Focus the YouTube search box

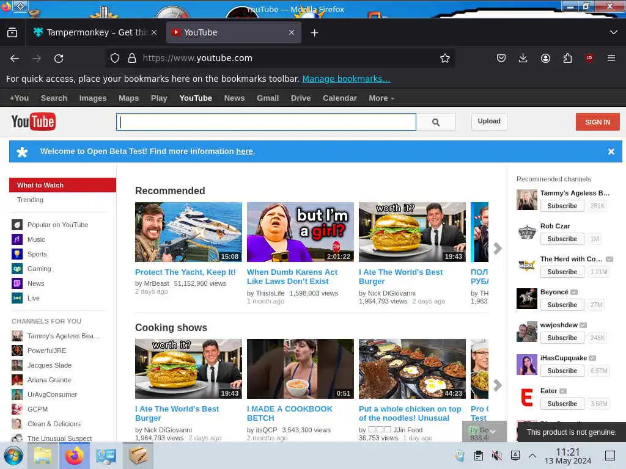coord(267,122)
